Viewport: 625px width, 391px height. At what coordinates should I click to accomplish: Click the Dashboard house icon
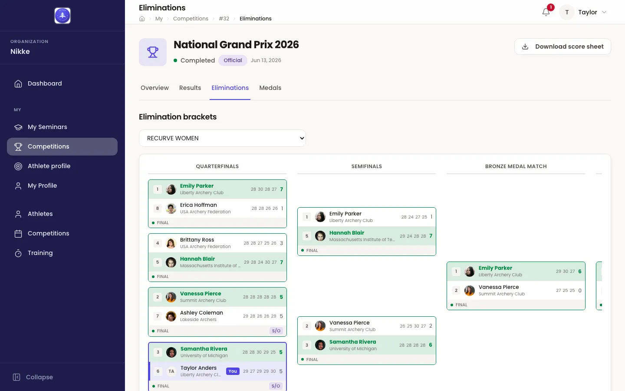18,83
